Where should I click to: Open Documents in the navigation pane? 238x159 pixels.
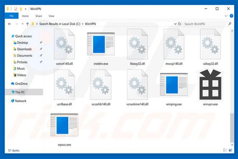23,55
